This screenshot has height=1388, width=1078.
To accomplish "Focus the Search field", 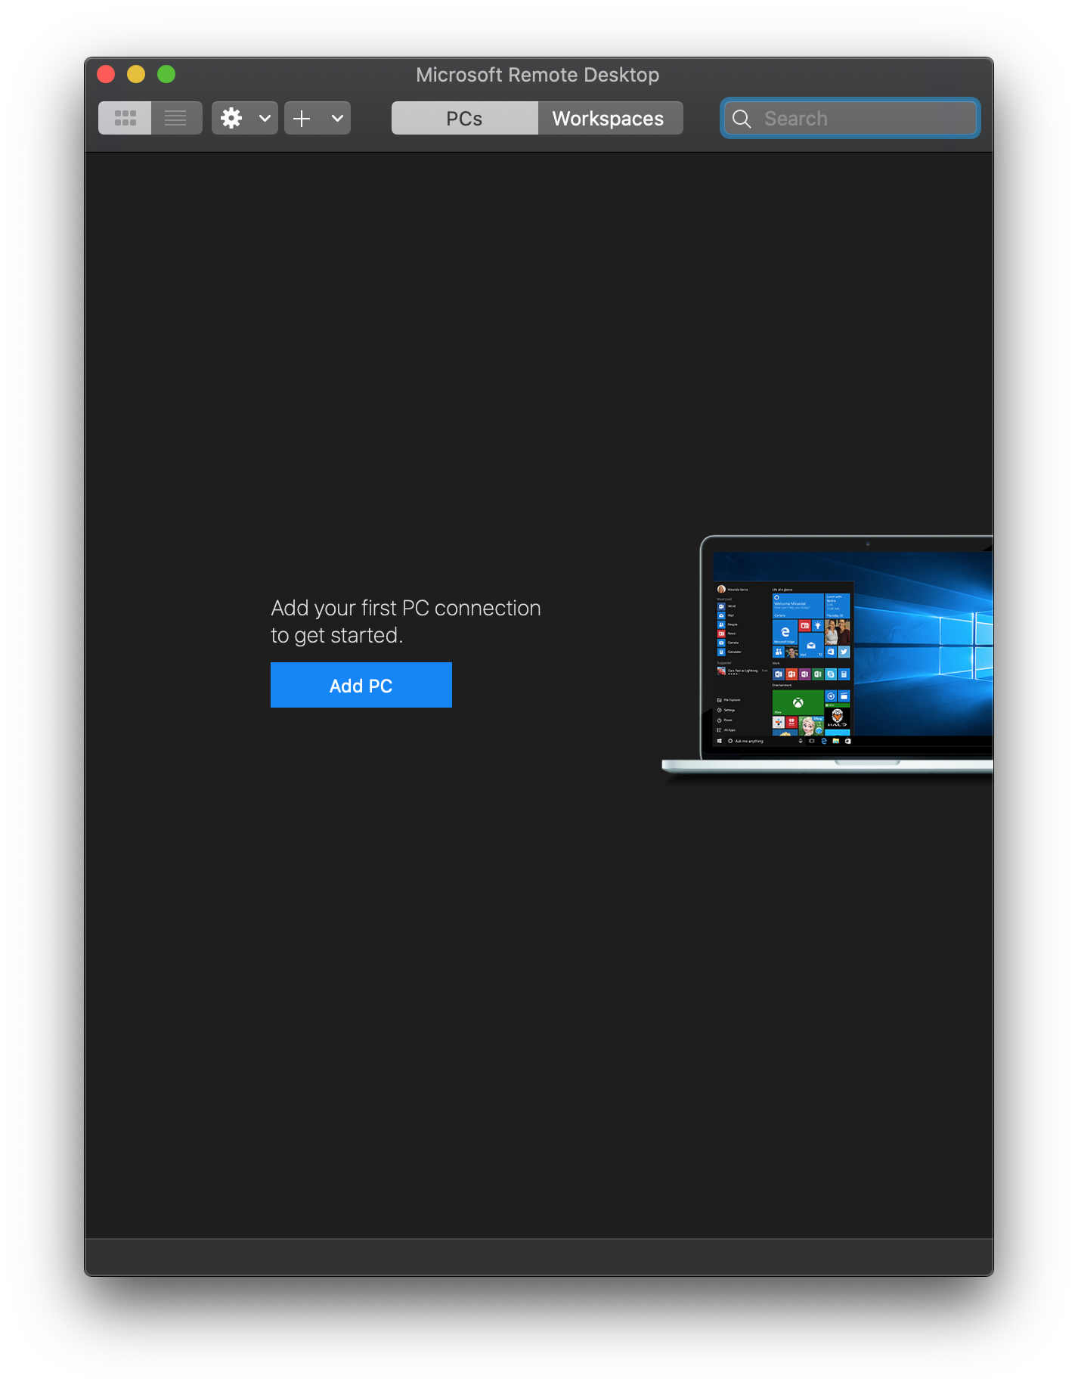I will tap(850, 118).
